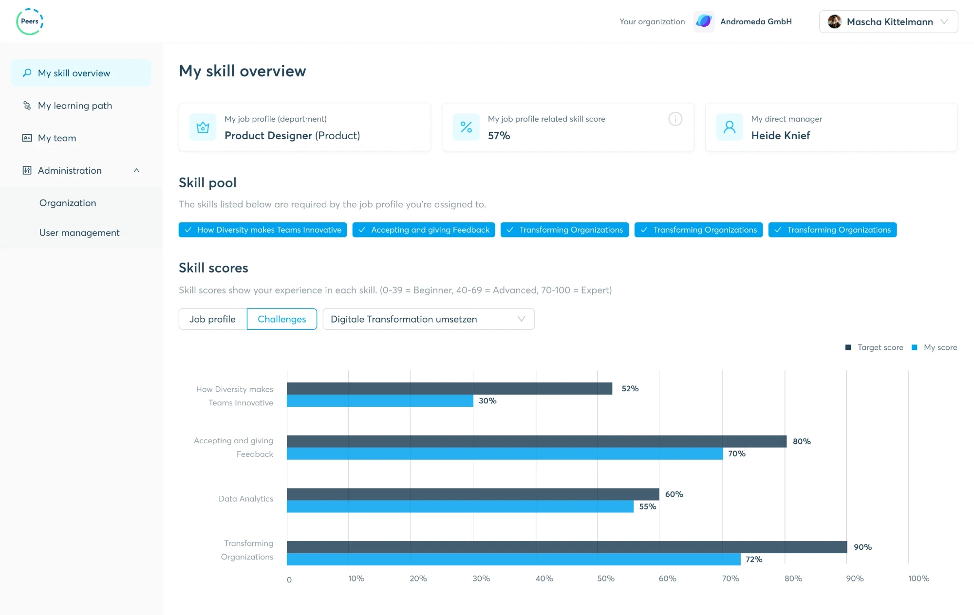Viewport: 974px width, 615px height.
Task: Click the 72% bar for Transforming Organizations
Action: click(514, 559)
